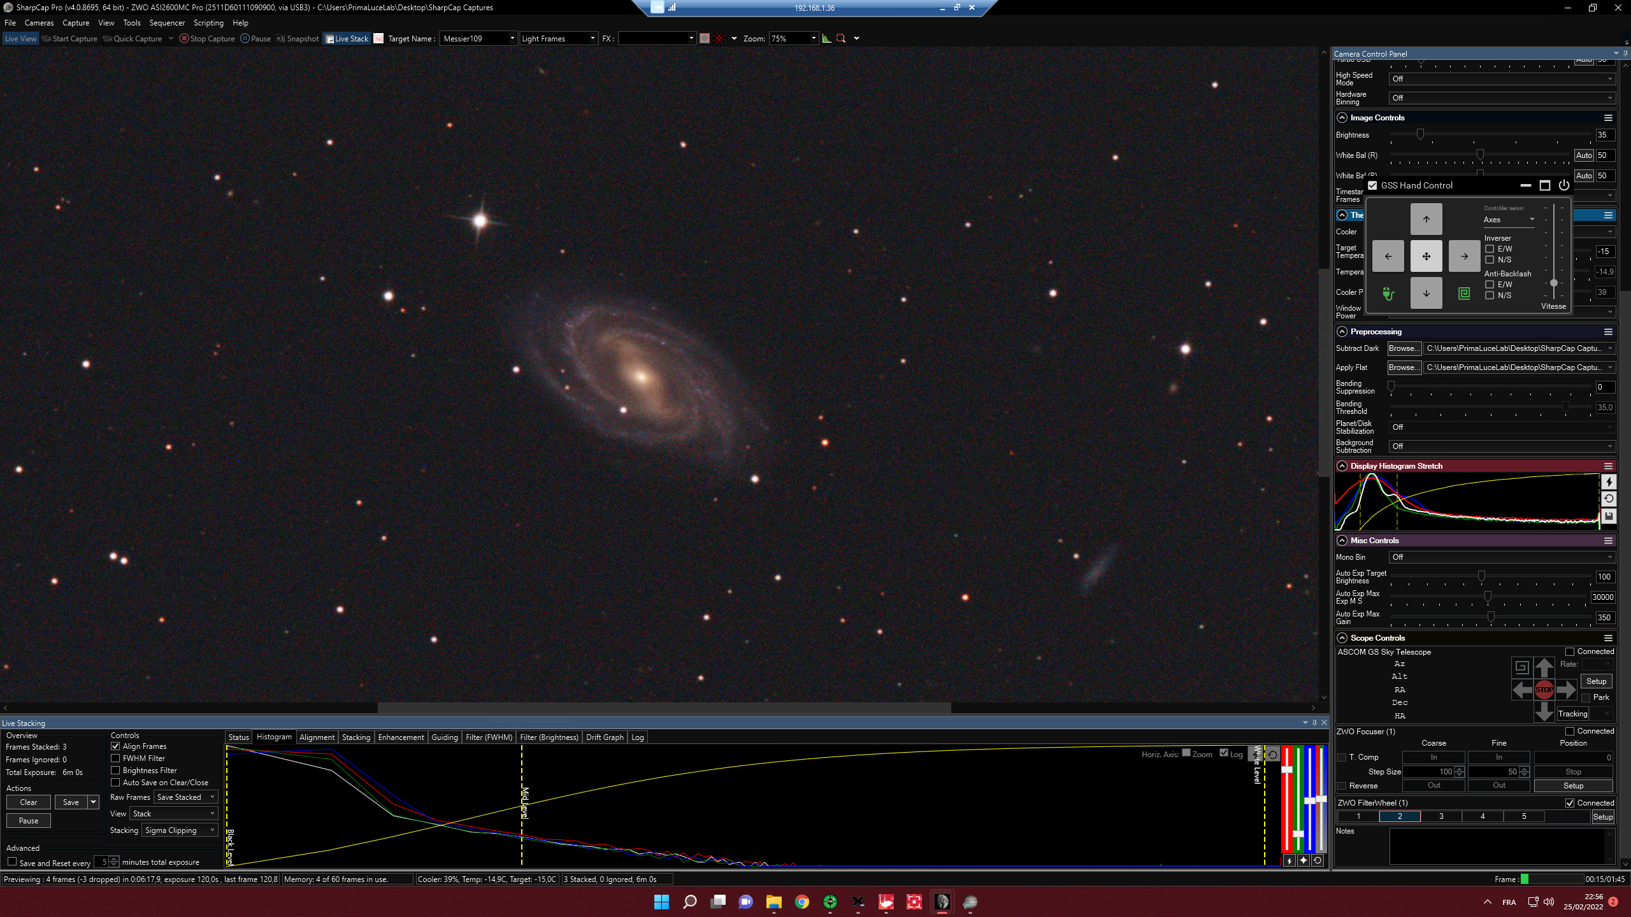Toggle the ASCOM GS Sky Telescope Connected checkbox
Viewport: 1631px width, 917px height.
click(1569, 651)
